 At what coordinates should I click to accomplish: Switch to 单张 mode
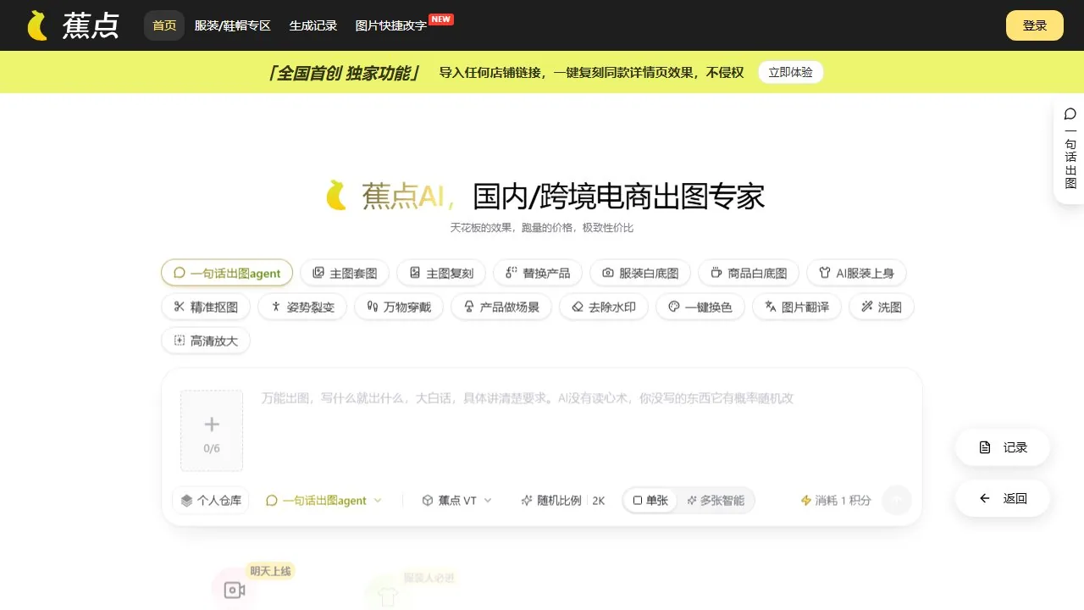(650, 501)
